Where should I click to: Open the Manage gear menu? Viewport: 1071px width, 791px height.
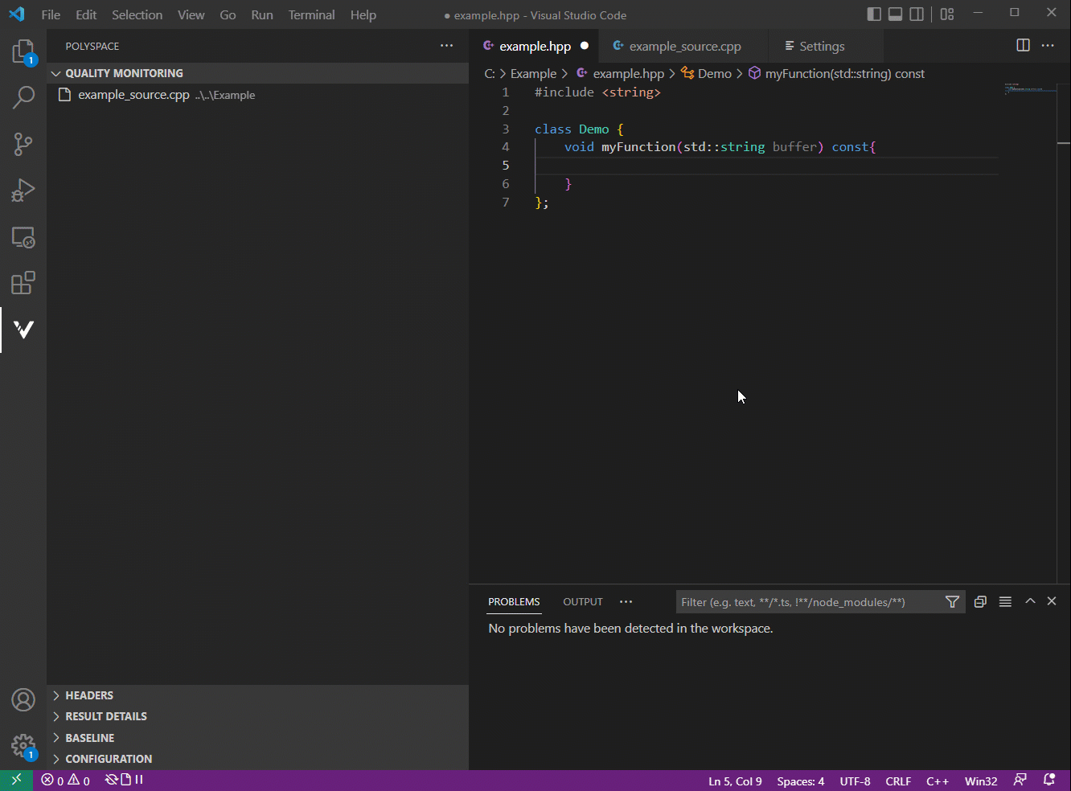(x=23, y=747)
